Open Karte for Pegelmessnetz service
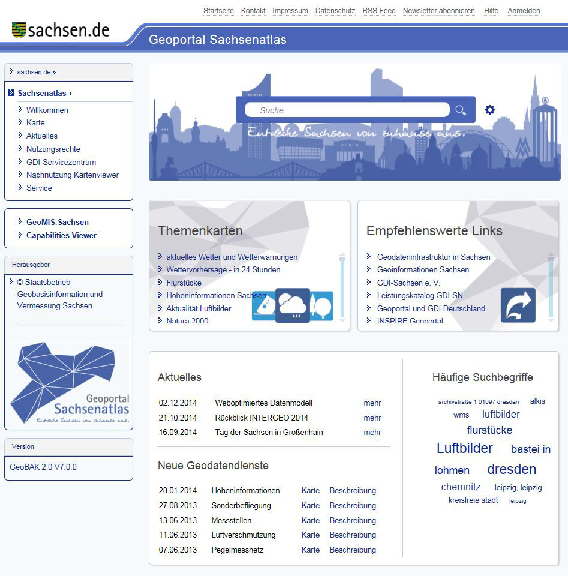 click(311, 550)
